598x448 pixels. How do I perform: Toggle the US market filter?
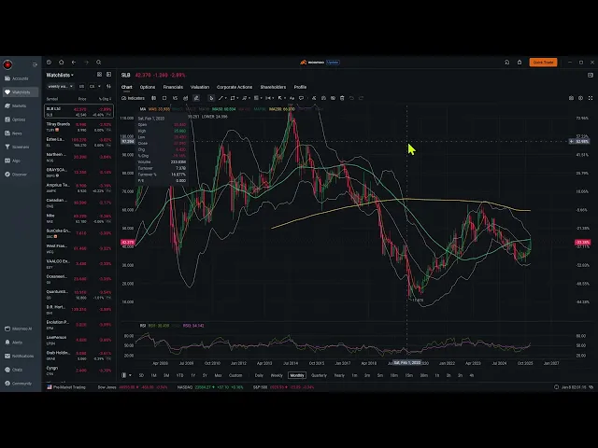(x=81, y=87)
